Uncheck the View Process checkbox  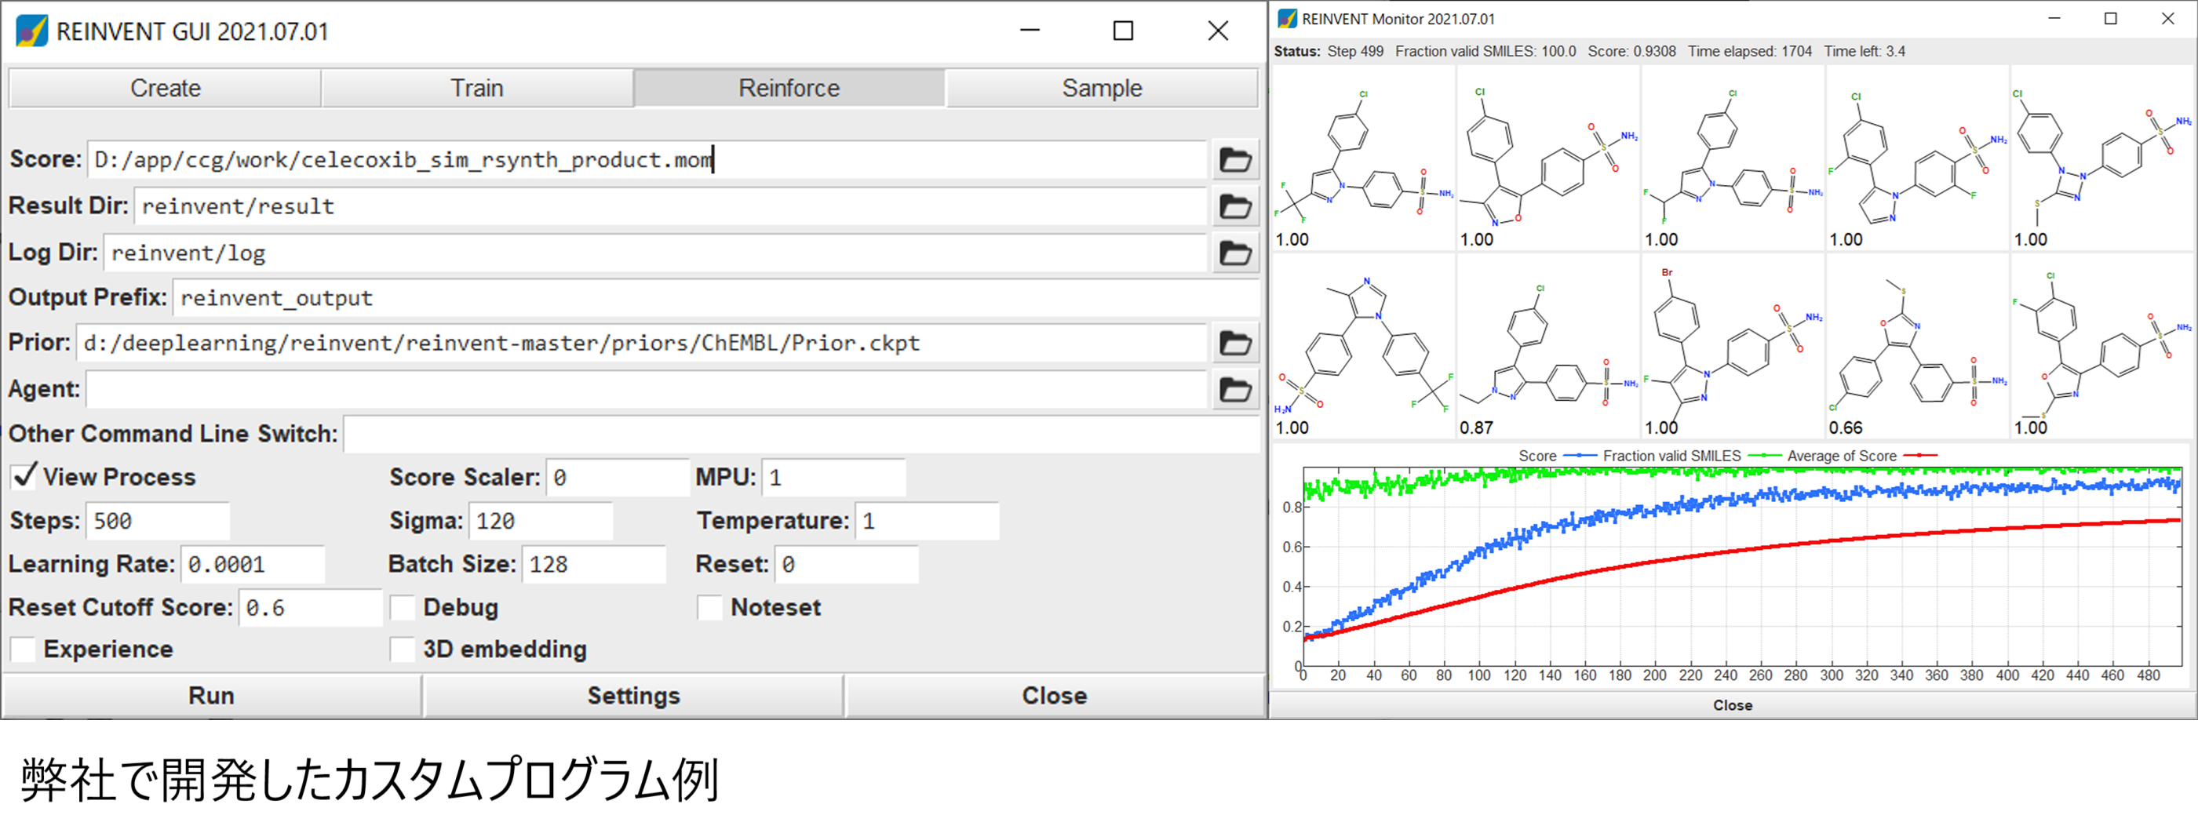click(24, 477)
